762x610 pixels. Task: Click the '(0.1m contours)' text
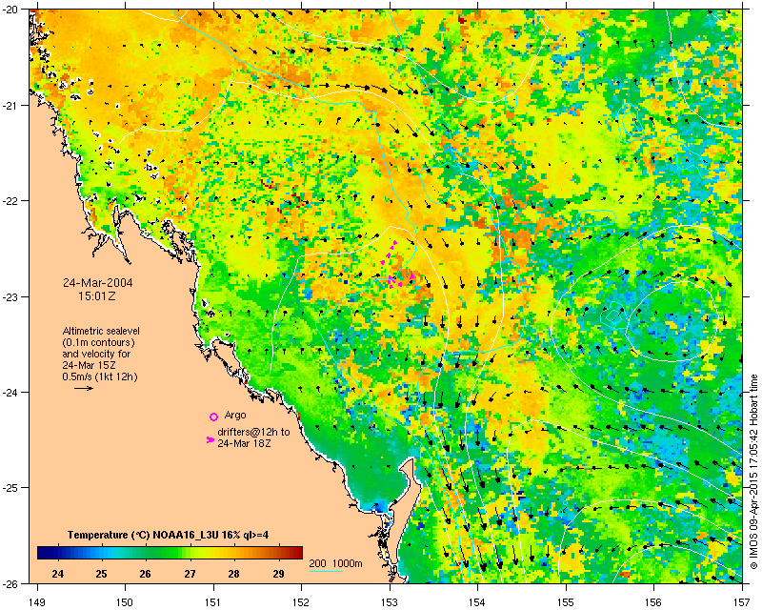tap(98, 342)
